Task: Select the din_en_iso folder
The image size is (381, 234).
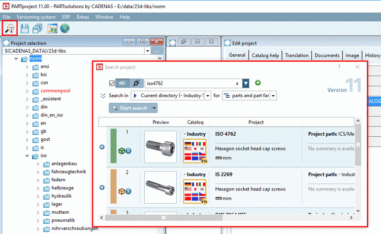Action: point(52,115)
